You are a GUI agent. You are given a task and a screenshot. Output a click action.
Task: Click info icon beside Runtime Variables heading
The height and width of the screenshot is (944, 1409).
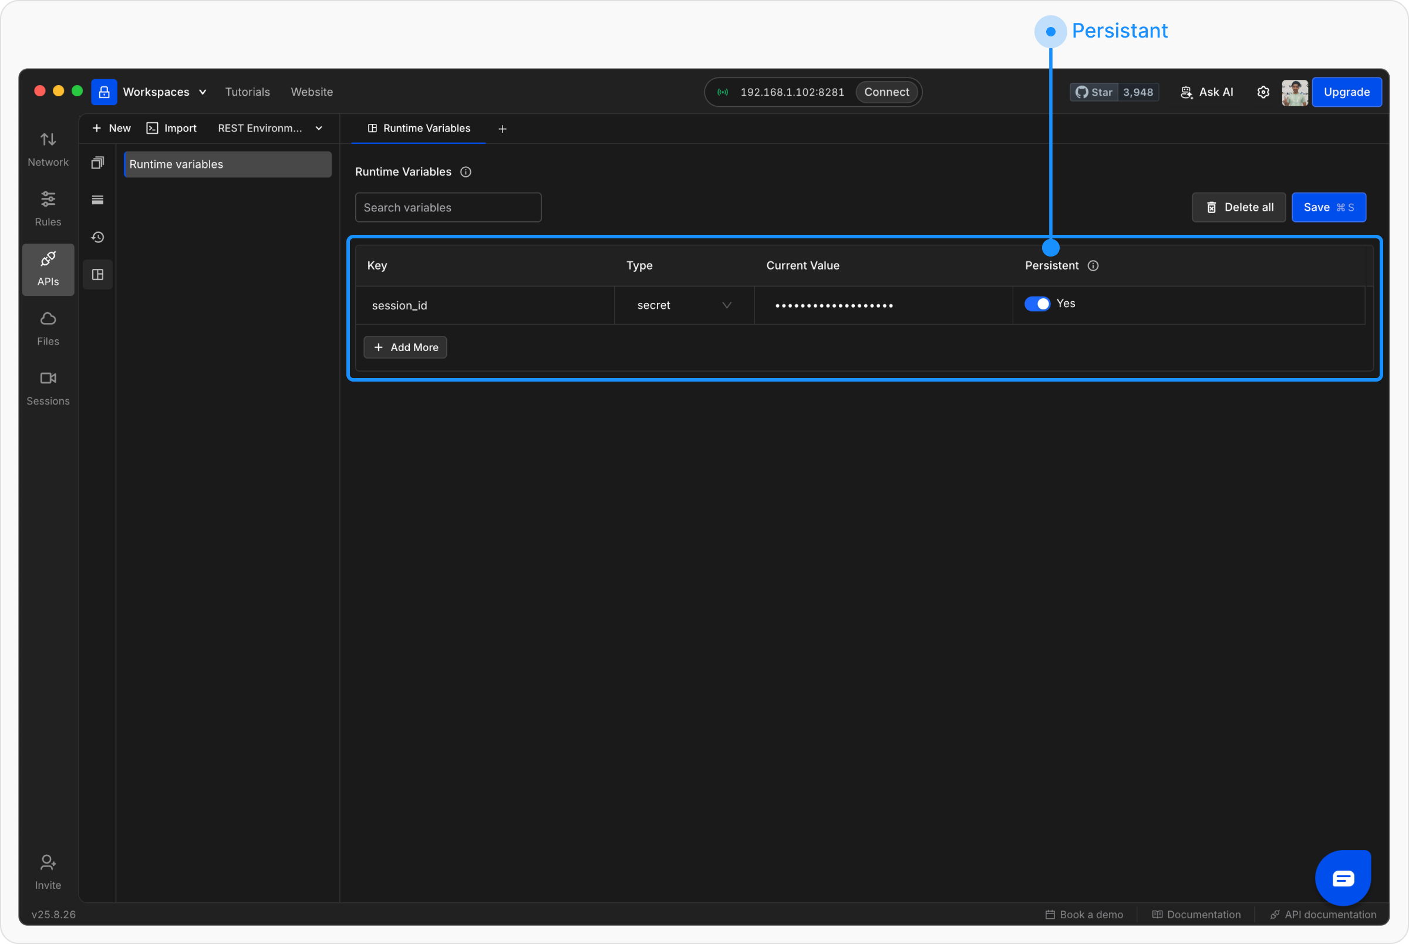coord(465,172)
